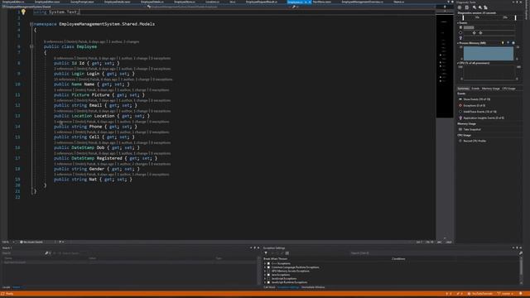The height and width of the screenshot is (298, 530).
Task: Switch to Call Stack tab
Action: pyautogui.click(x=269, y=287)
